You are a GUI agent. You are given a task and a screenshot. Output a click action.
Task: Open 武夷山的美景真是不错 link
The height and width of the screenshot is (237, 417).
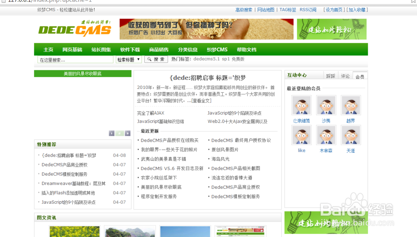pos(163,159)
